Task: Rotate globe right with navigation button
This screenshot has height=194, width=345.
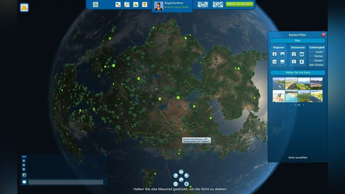Action: click(x=187, y=175)
